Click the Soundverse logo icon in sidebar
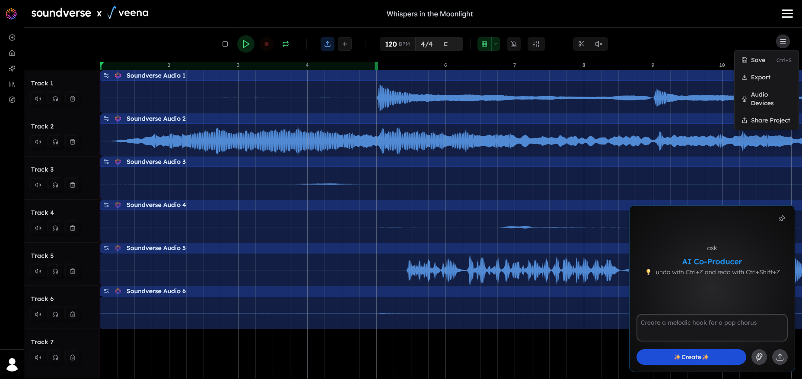The image size is (802, 379). pos(12,14)
